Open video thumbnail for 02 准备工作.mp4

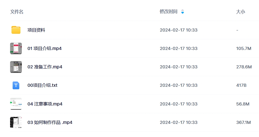point(16,67)
